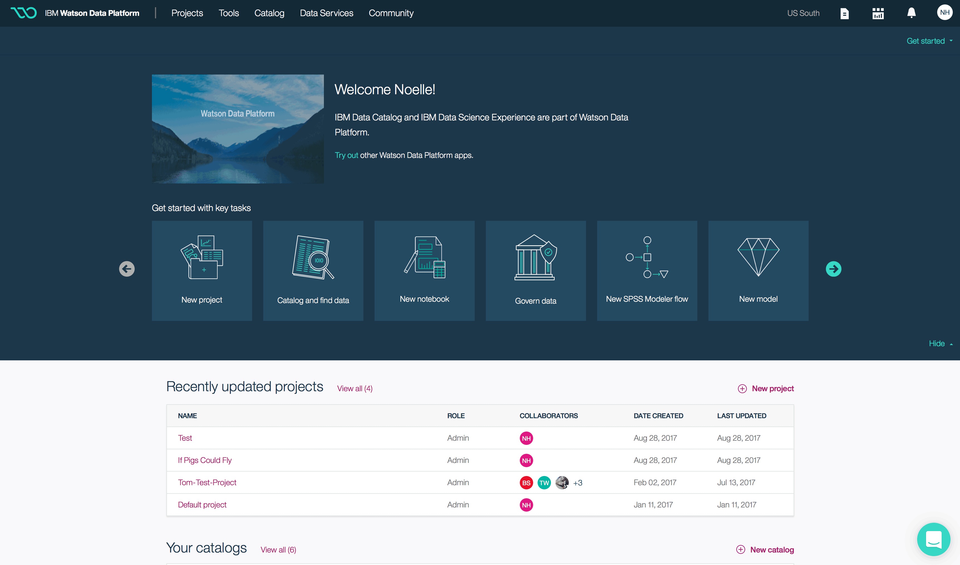The image size is (960, 565).
Task: Select the New notebook task card
Action: pos(424,271)
